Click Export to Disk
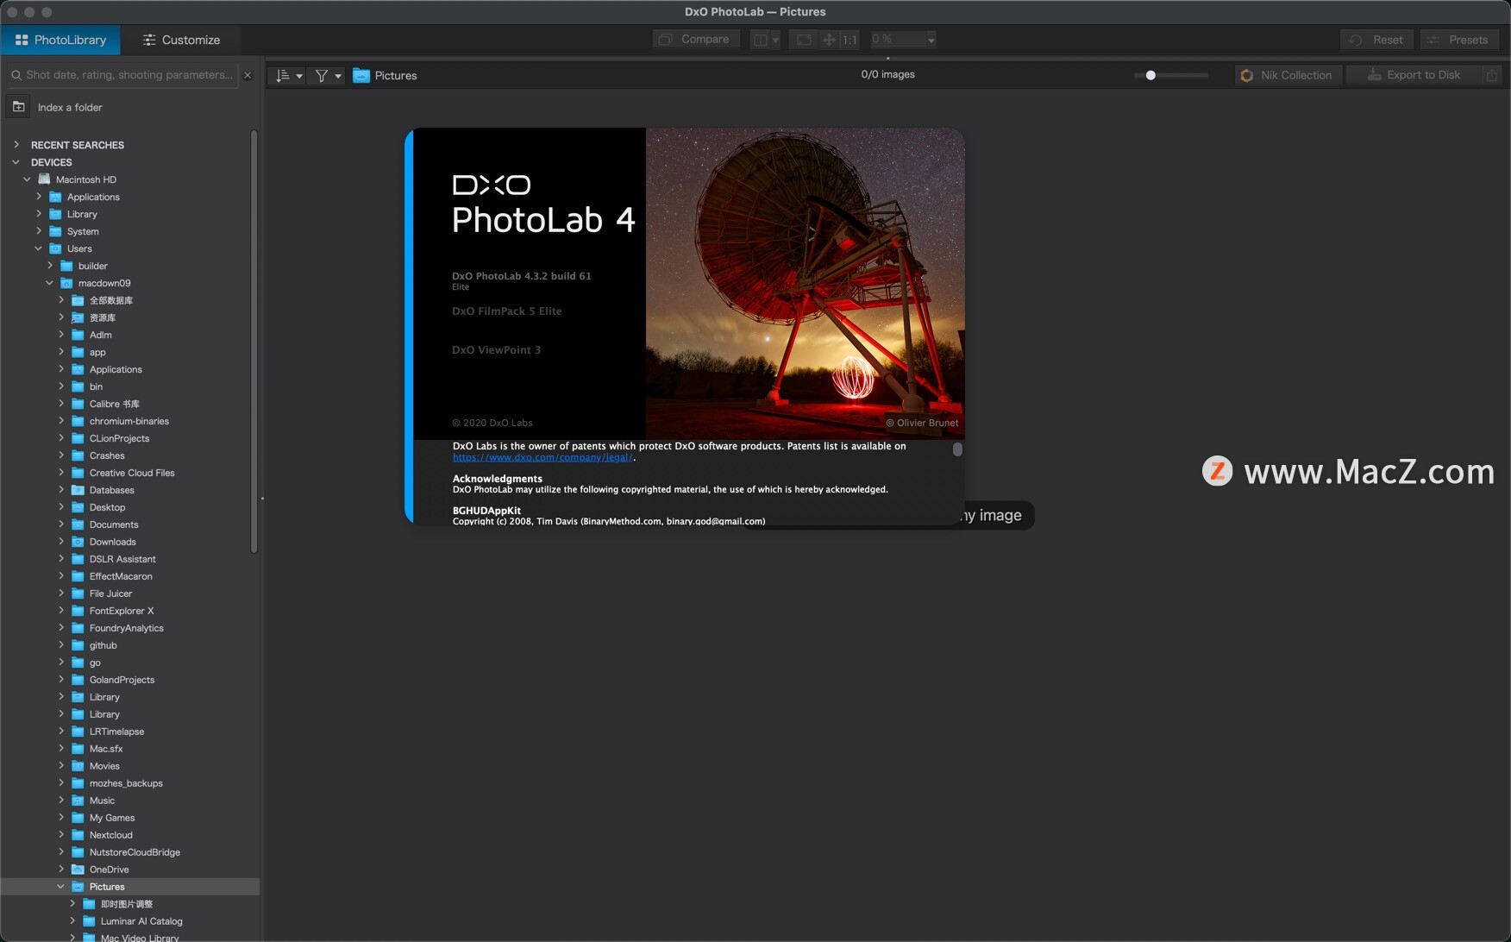 click(x=1414, y=75)
